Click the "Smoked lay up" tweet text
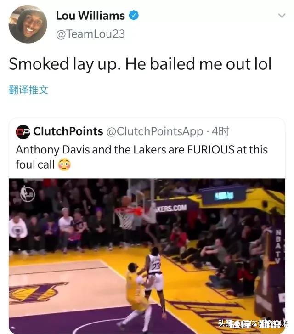Viewport: 294px width, 334px height. [x=140, y=64]
